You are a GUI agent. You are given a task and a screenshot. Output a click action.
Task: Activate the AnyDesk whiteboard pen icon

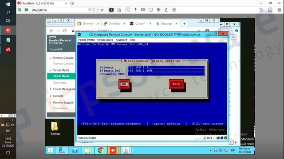[x=166, y=10]
